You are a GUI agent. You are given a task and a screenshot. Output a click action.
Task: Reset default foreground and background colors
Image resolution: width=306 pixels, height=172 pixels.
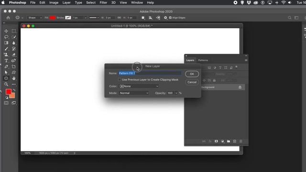(7, 97)
